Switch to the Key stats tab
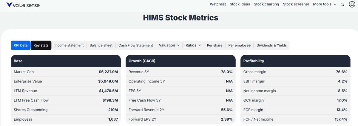 coord(41,45)
